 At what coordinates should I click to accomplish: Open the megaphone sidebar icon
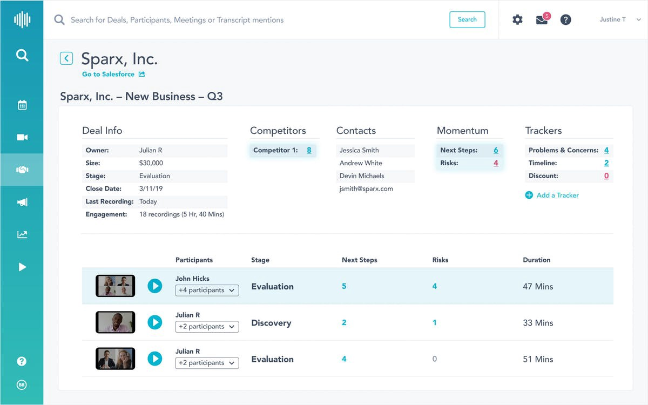coord(22,202)
